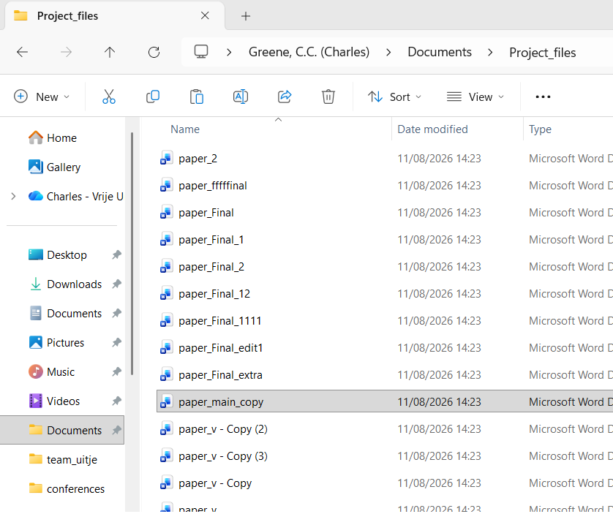Click the Word icon of paper_2
Viewport: 613px width, 514px height.
(x=166, y=159)
